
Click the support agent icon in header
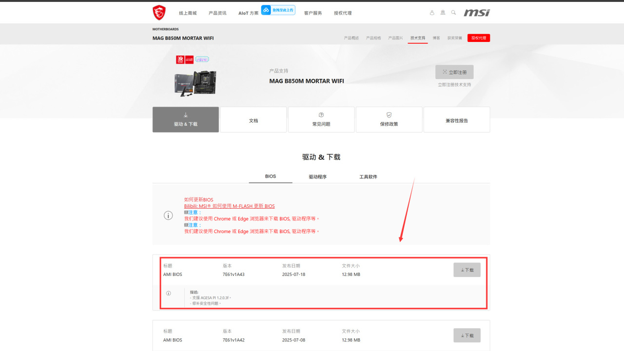(443, 13)
